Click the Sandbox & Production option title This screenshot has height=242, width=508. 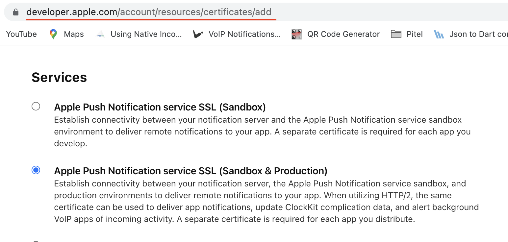coord(191,171)
